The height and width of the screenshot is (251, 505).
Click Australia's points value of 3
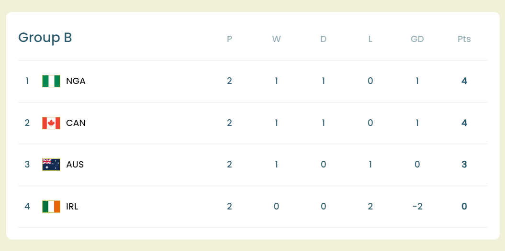(x=464, y=165)
